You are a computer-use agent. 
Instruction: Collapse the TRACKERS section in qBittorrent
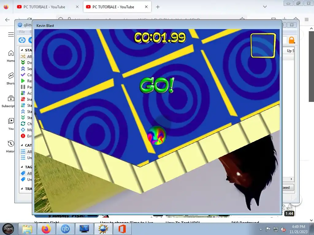22,188
